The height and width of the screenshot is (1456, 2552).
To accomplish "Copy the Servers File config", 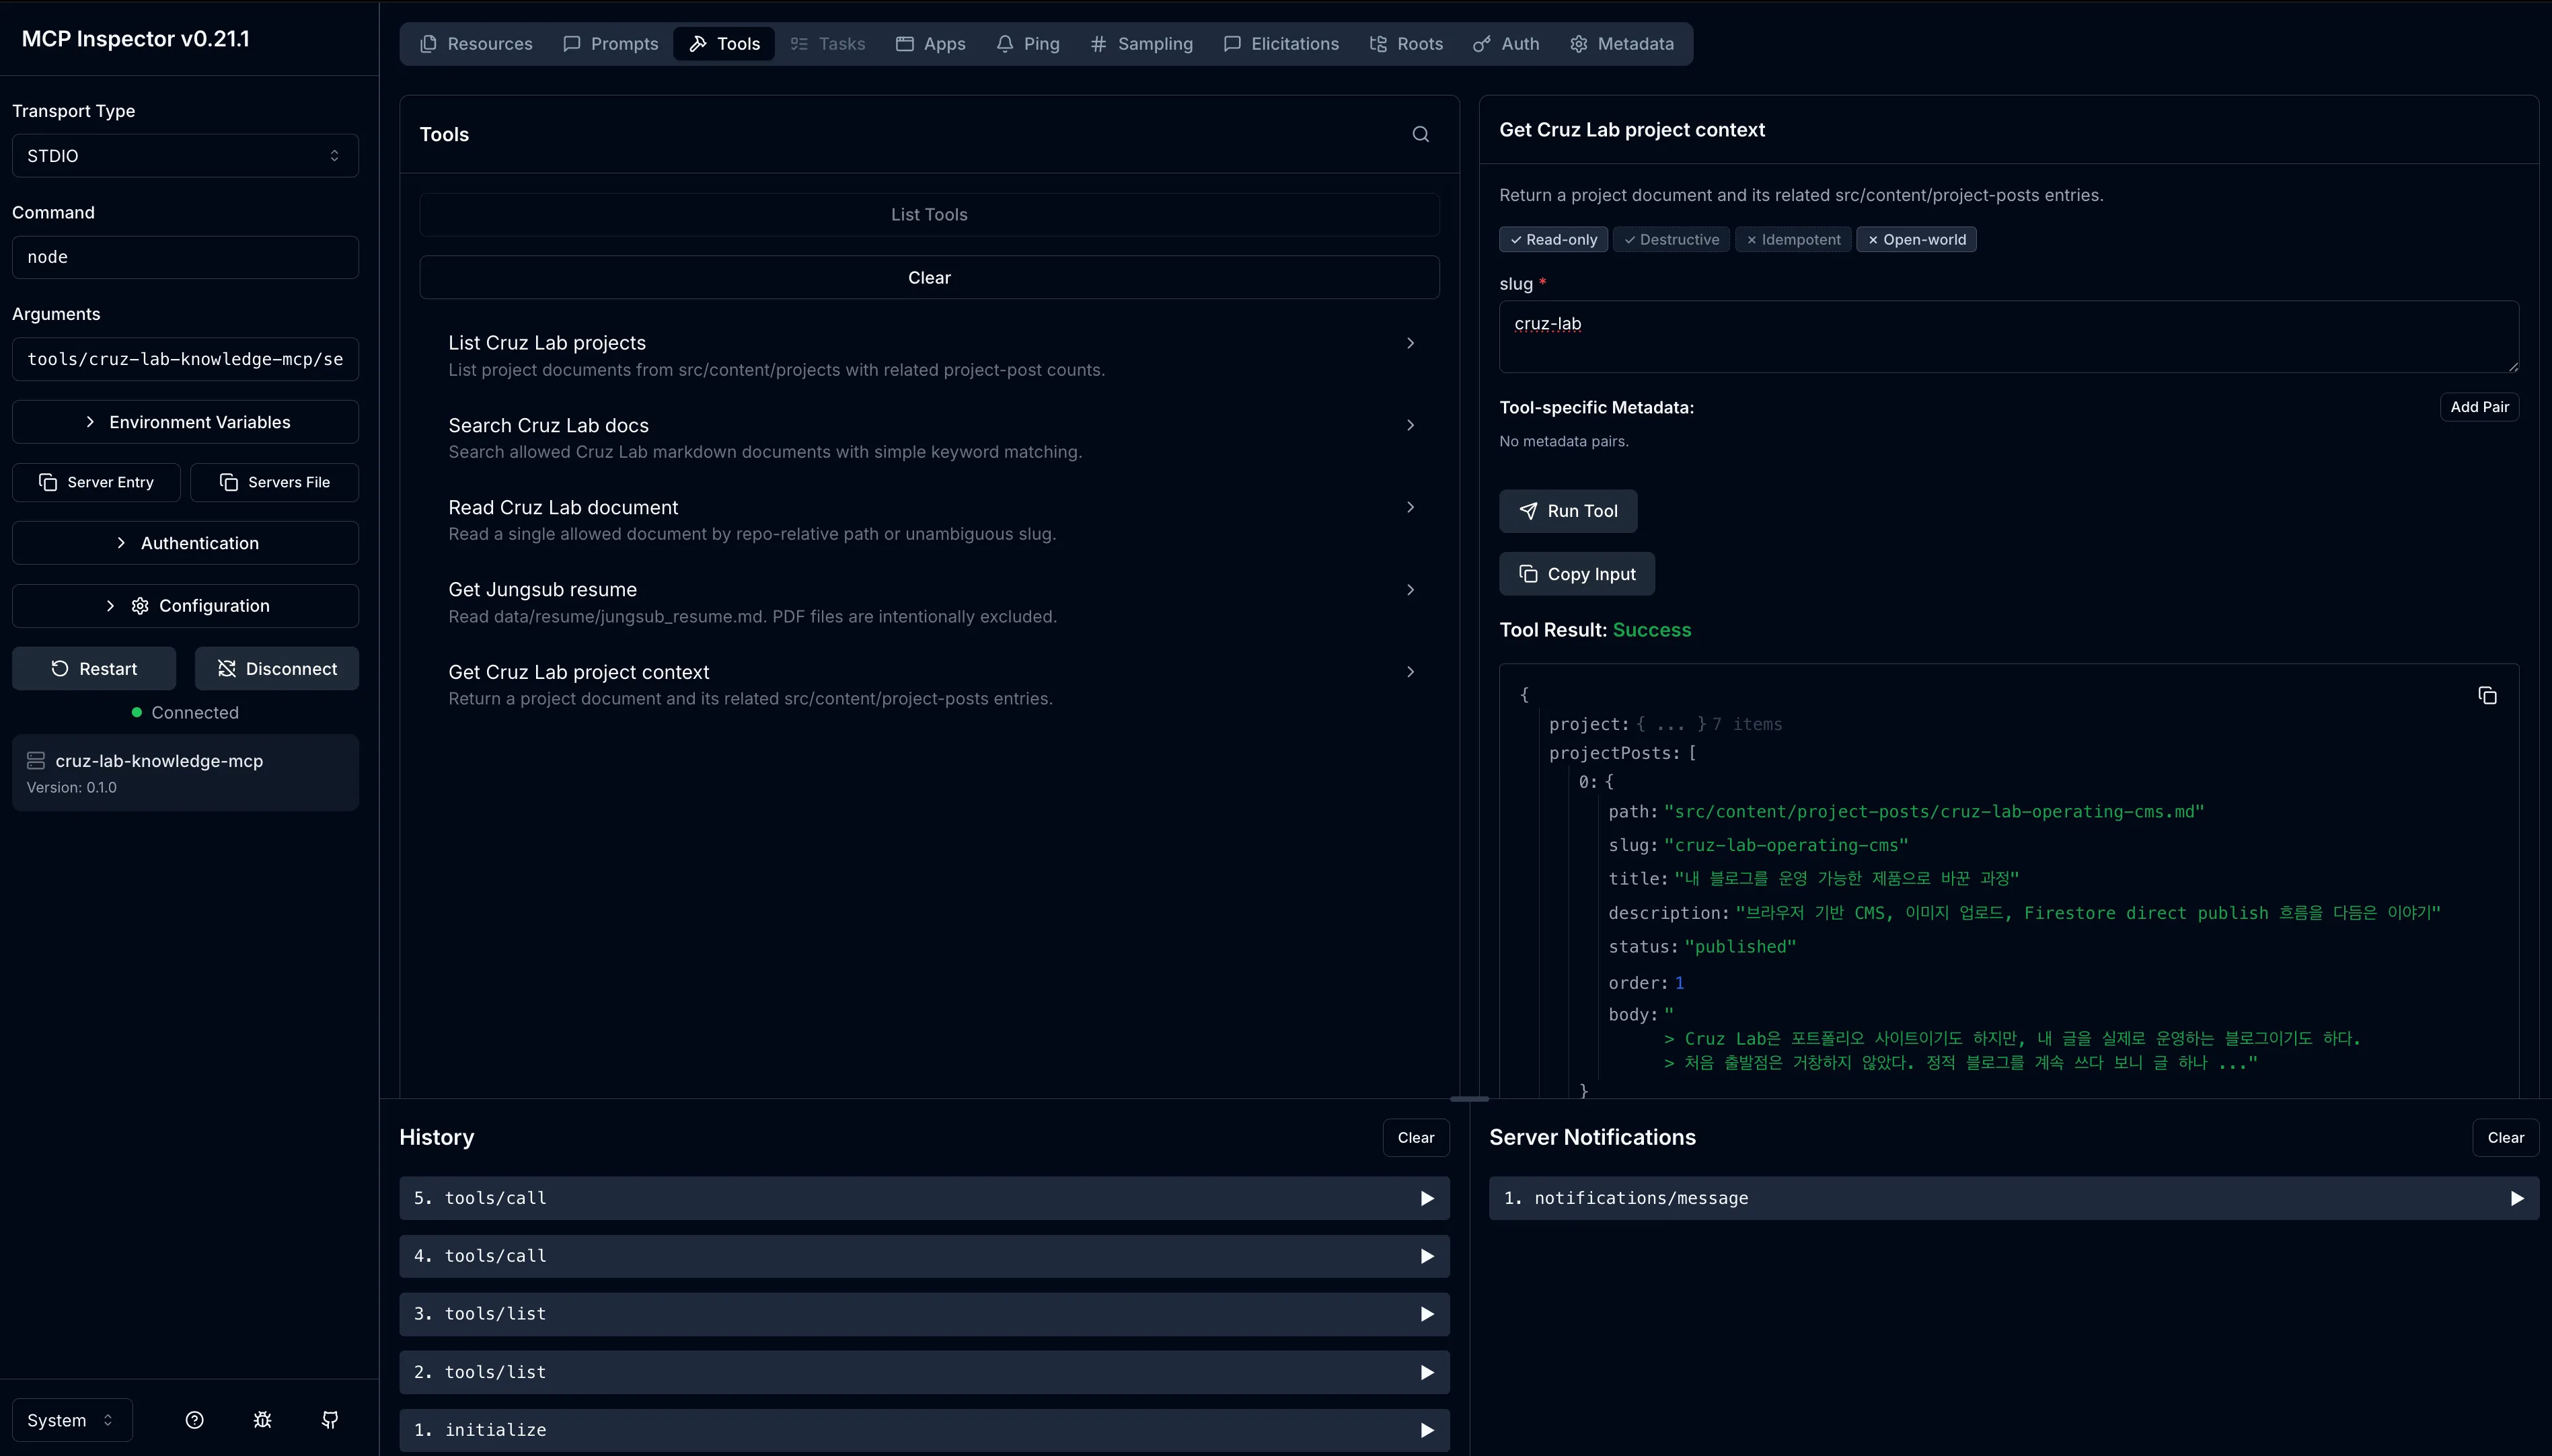I will tap(274, 482).
